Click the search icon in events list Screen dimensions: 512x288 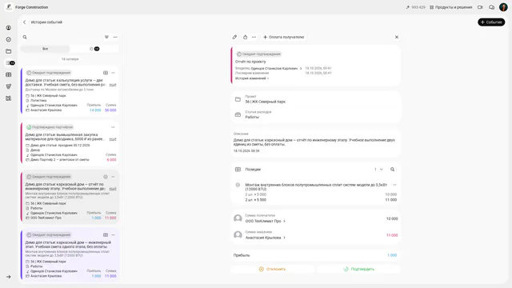click(x=25, y=38)
